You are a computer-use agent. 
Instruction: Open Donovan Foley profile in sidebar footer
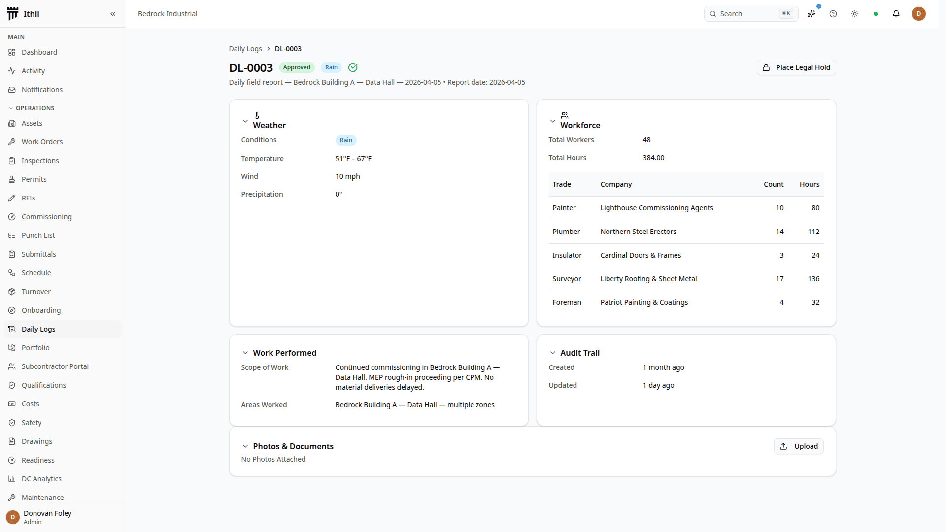pos(63,517)
